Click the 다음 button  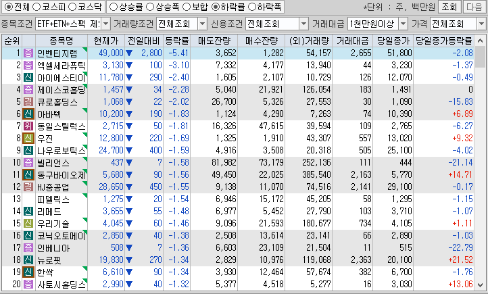474,7
